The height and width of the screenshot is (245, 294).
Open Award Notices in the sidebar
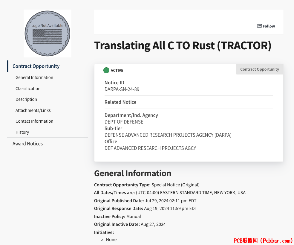point(27,144)
